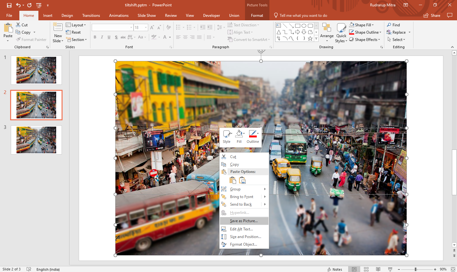Choose Picture paste option icon
The height and width of the screenshot is (272, 457).
click(x=242, y=181)
